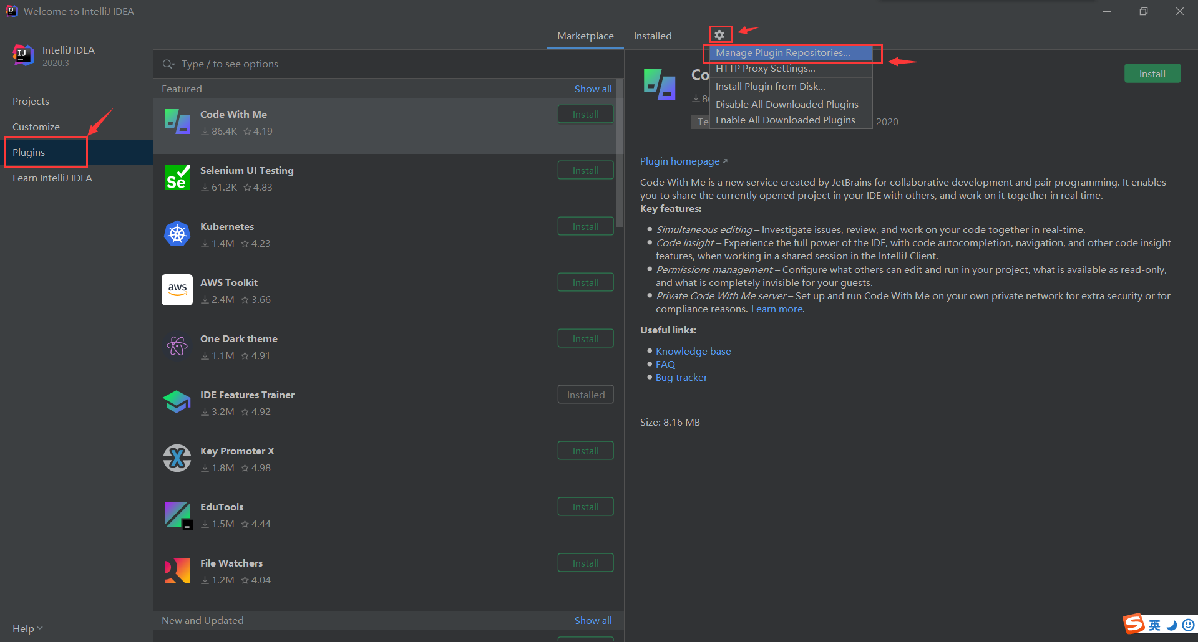This screenshot has width=1198, height=642.
Task: Open HTTP Proxy Settings menu item
Action: [x=791, y=69]
